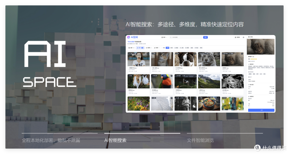The height and width of the screenshot is (154, 289).
Task: Click the tag badge on the kitten card
Action: (154, 53)
